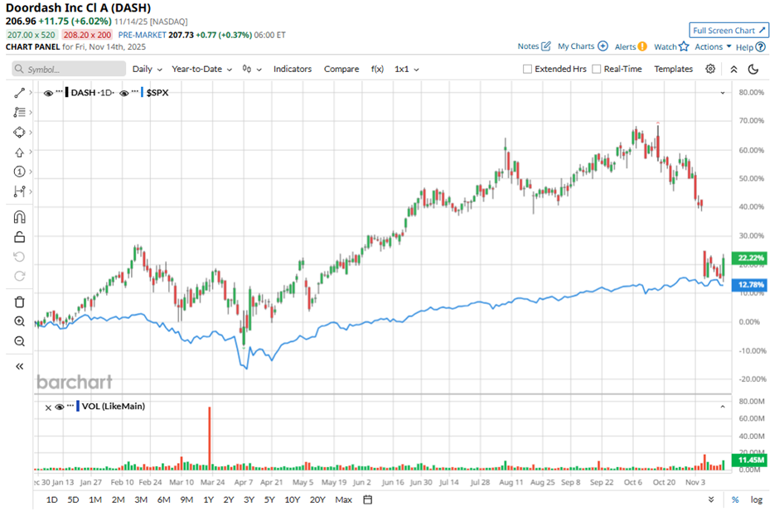Switch to dark mode moon icon

753,70
